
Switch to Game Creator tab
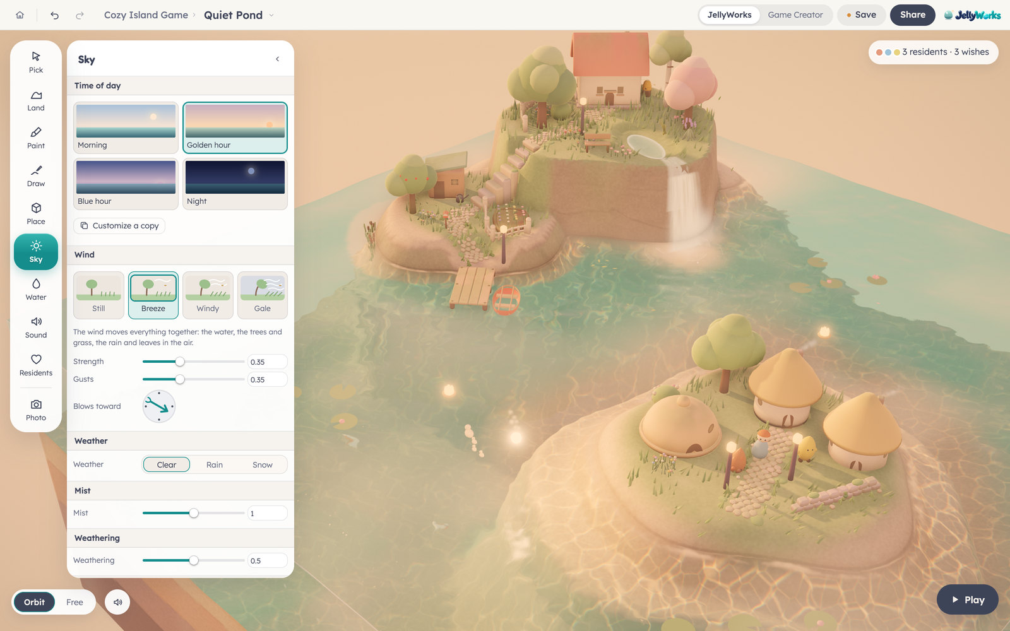pos(795,15)
